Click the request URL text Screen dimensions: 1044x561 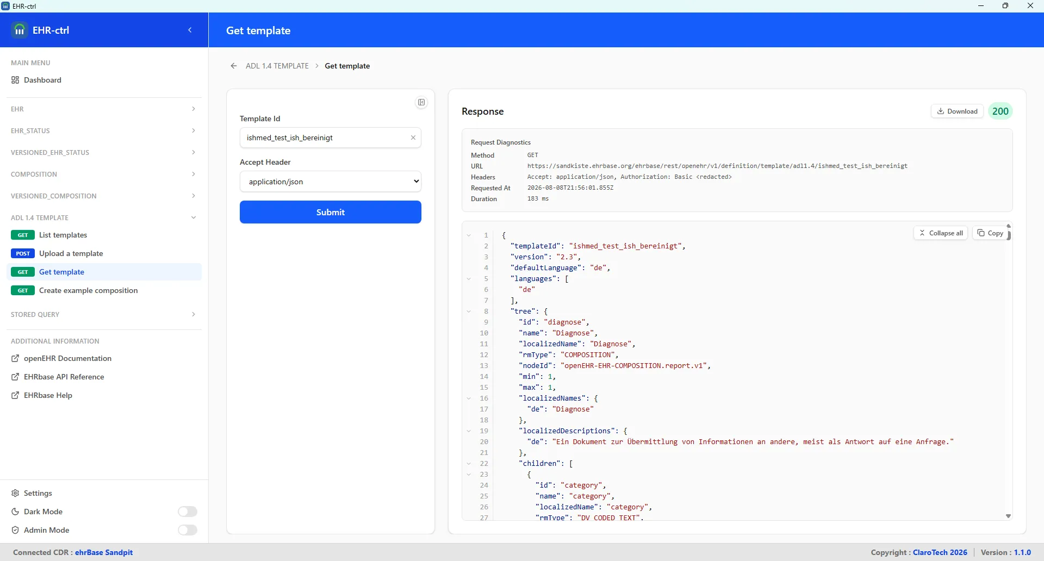coord(717,166)
